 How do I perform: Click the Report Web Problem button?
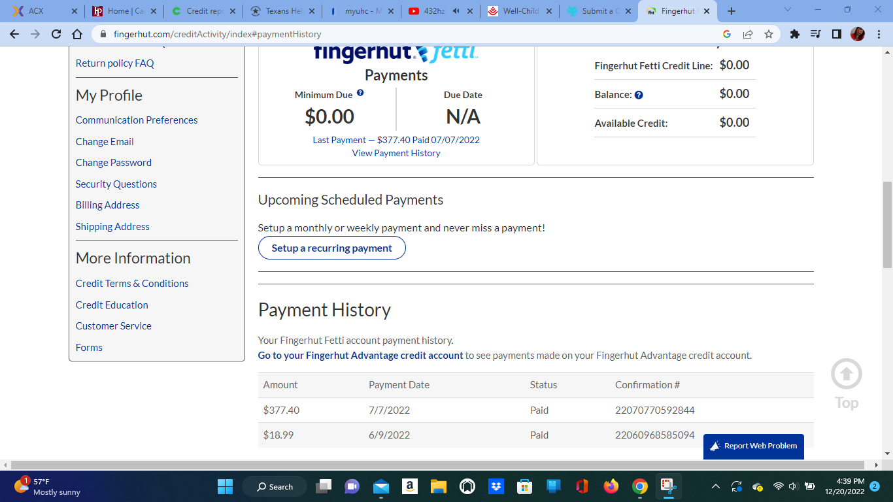[753, 446]
